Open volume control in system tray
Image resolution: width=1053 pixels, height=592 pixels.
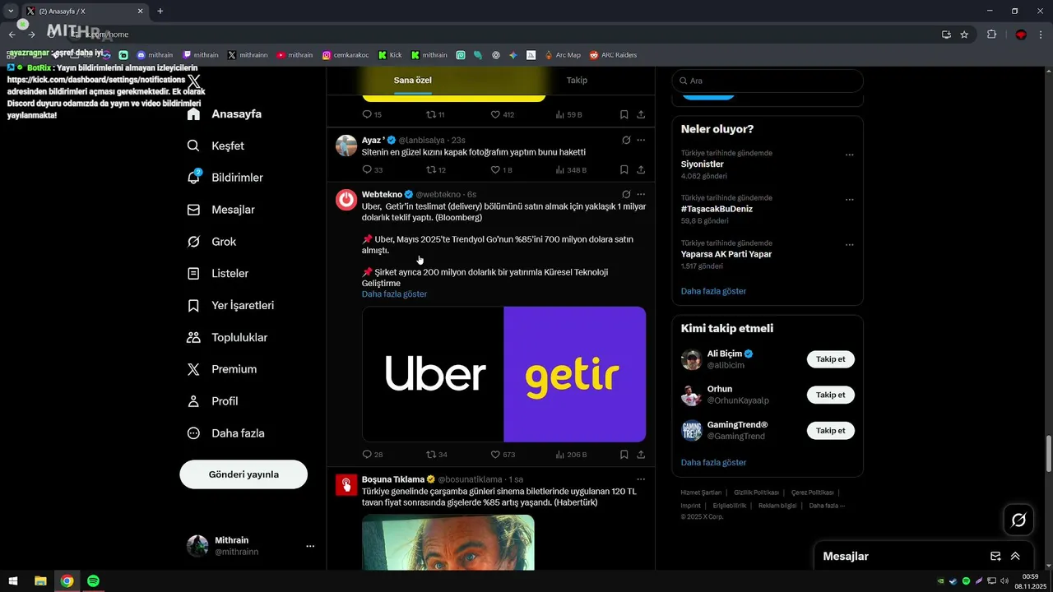1004,581
